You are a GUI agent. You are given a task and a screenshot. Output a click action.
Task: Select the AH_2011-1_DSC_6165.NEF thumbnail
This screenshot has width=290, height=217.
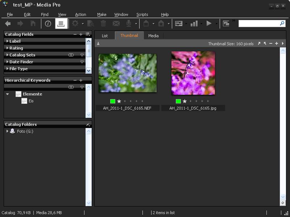[x=128, y=73]
